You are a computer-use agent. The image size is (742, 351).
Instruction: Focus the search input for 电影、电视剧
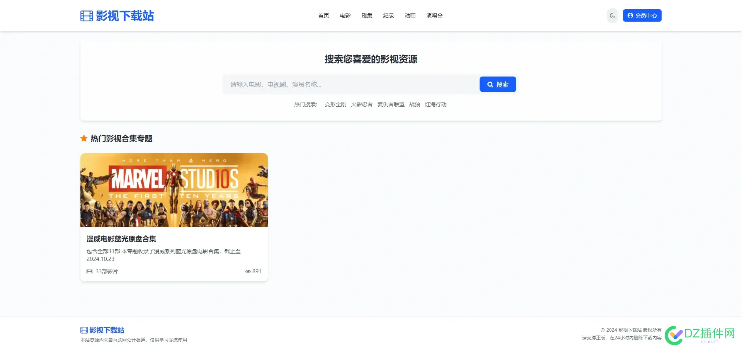[x=351, y=84]
